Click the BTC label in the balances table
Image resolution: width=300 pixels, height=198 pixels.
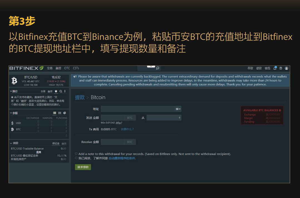point(18,129)
